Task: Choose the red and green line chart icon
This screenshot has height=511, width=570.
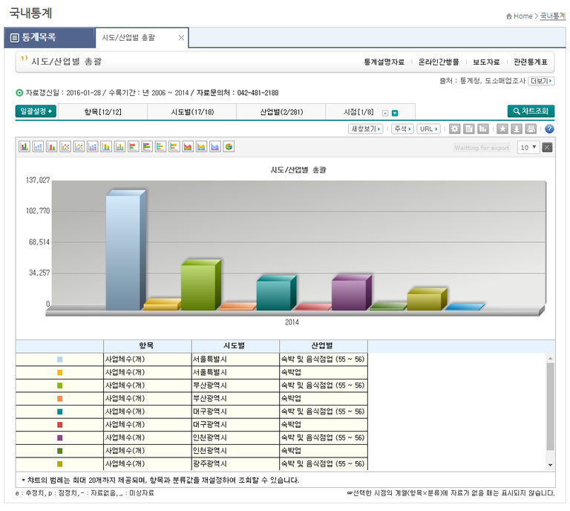Action: coord(65,146)
